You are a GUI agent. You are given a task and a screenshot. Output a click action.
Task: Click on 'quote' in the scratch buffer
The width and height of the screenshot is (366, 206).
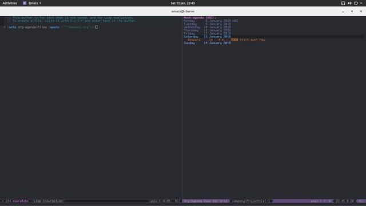pos(55,27)
